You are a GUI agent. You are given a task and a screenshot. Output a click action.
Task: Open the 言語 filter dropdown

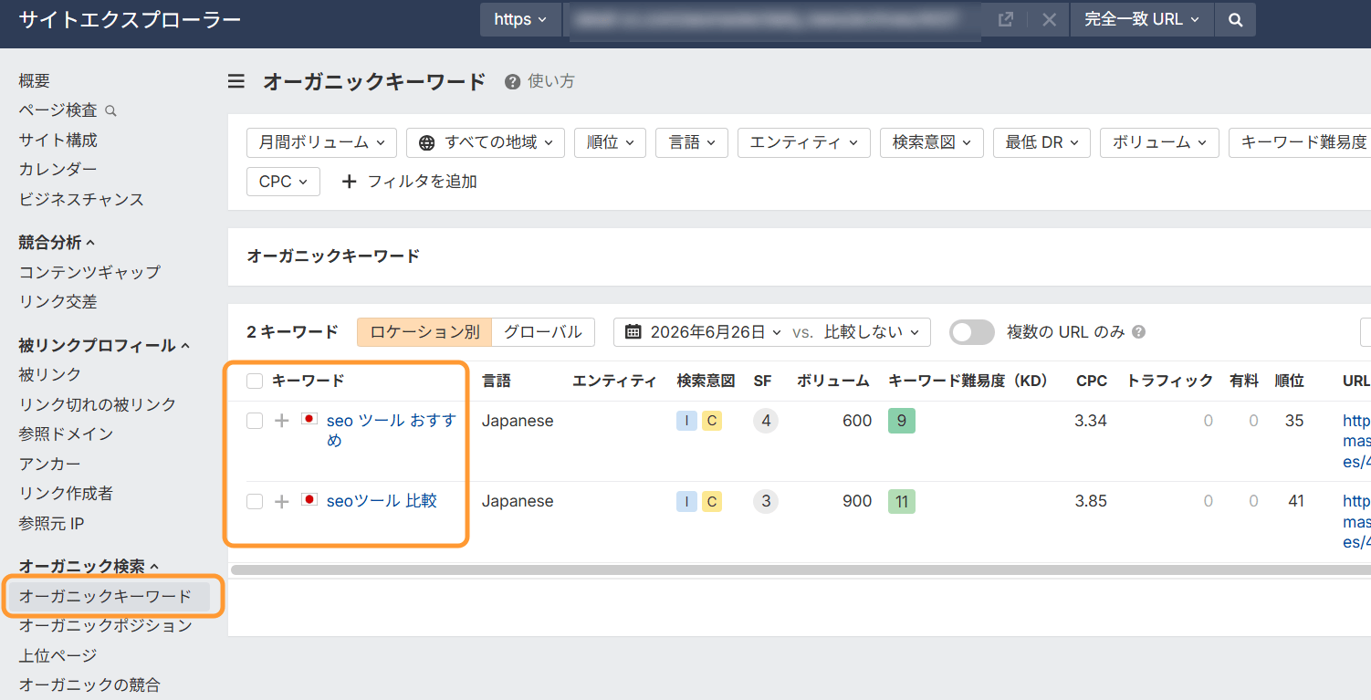pyautogui.click(x=692, y=142)
